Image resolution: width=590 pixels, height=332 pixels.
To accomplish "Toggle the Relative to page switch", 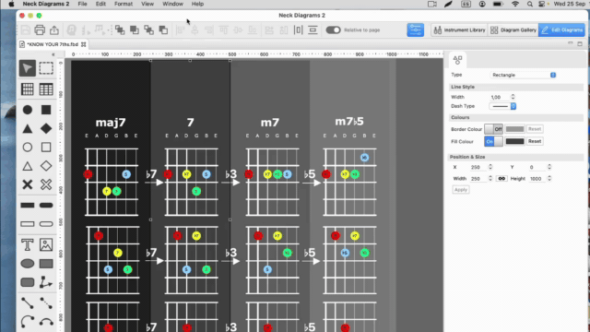I will [x=333, y=30].
